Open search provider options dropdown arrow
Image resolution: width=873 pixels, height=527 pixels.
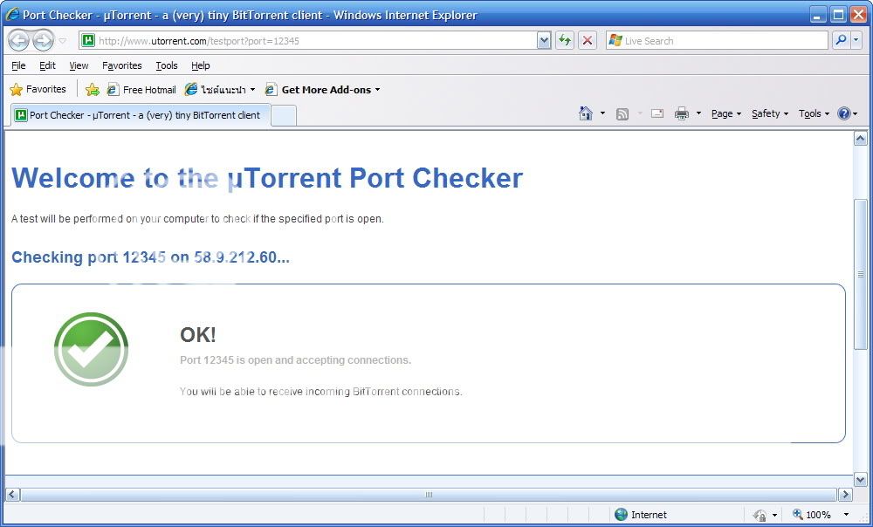(x=856, y=40)
